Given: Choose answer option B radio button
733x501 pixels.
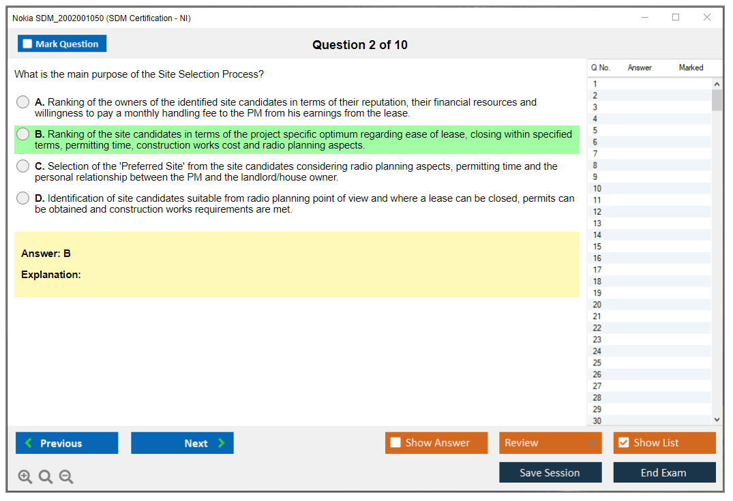Looking at the screenshot, I should pos(23,134).
